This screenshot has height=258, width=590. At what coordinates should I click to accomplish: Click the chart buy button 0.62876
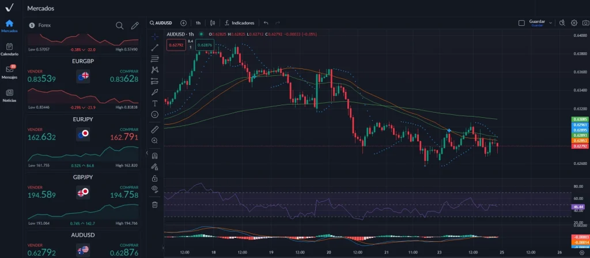click(x=205, y=45)
